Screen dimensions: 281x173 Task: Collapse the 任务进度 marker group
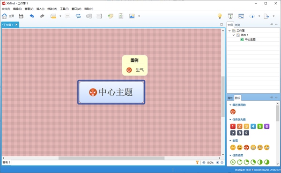tap(230, 155)
